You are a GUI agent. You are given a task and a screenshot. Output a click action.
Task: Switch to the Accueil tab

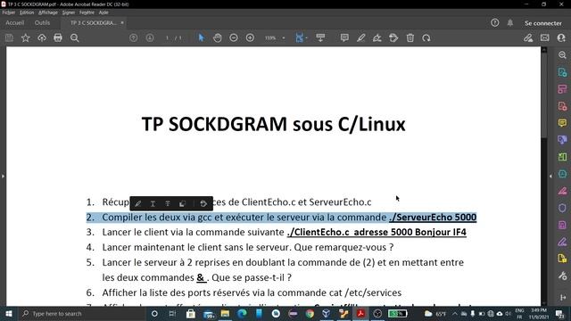(x=15, y=23)
